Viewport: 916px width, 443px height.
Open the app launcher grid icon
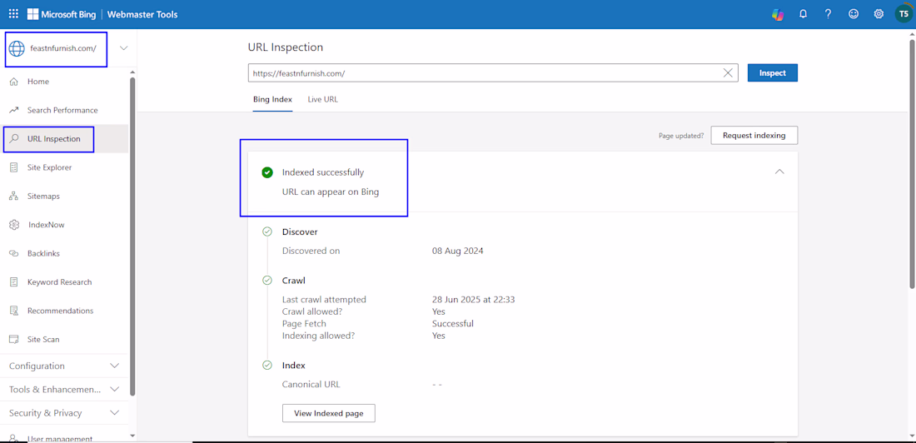click(x=13, y=14)
